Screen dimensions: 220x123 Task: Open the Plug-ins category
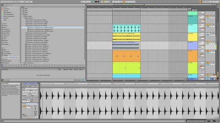5,37
